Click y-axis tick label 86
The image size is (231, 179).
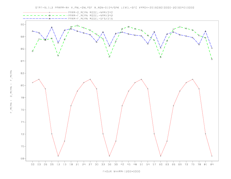coord(22,49)
